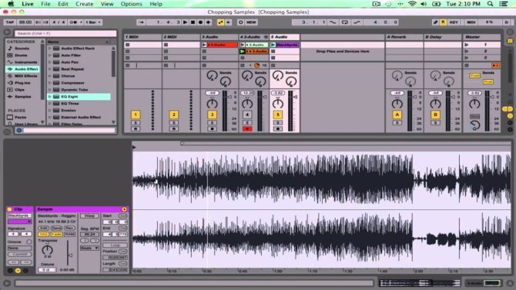Click 5 Audio track pan knob
The image size is (516, 290).
[x=278, y=104]
